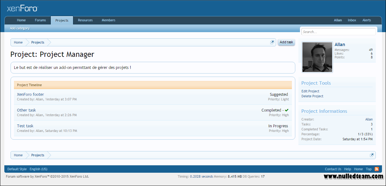Click the DB Queries value 17

(x=263, y=177)
